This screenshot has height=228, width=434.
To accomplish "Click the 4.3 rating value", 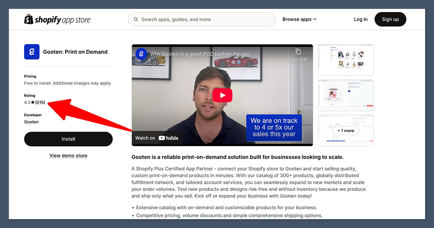I will 27,103.
